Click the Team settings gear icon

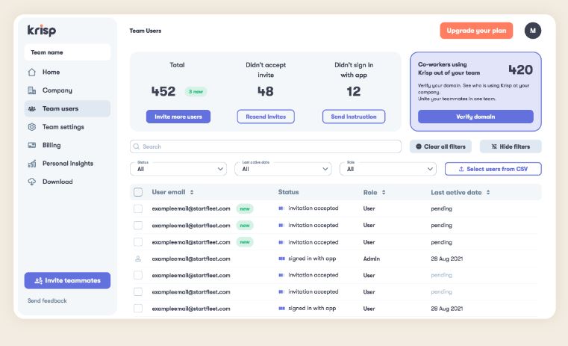[32, 127]
